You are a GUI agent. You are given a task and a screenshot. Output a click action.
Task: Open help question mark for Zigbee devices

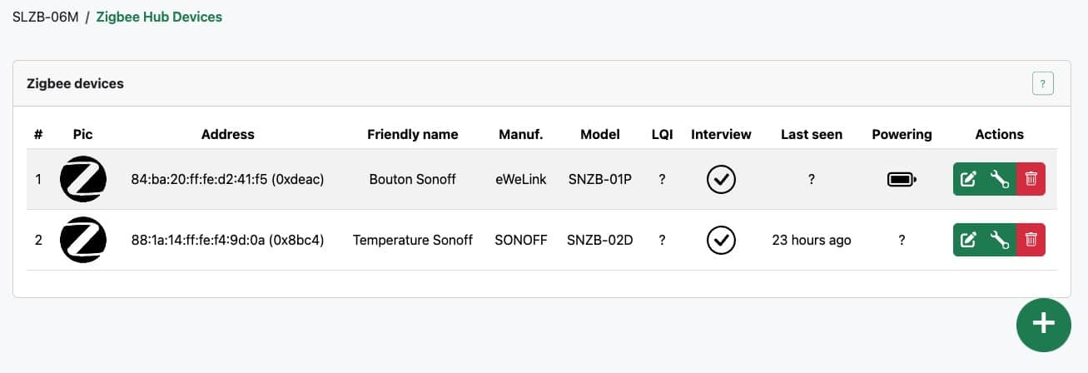tap(1042, 83)
